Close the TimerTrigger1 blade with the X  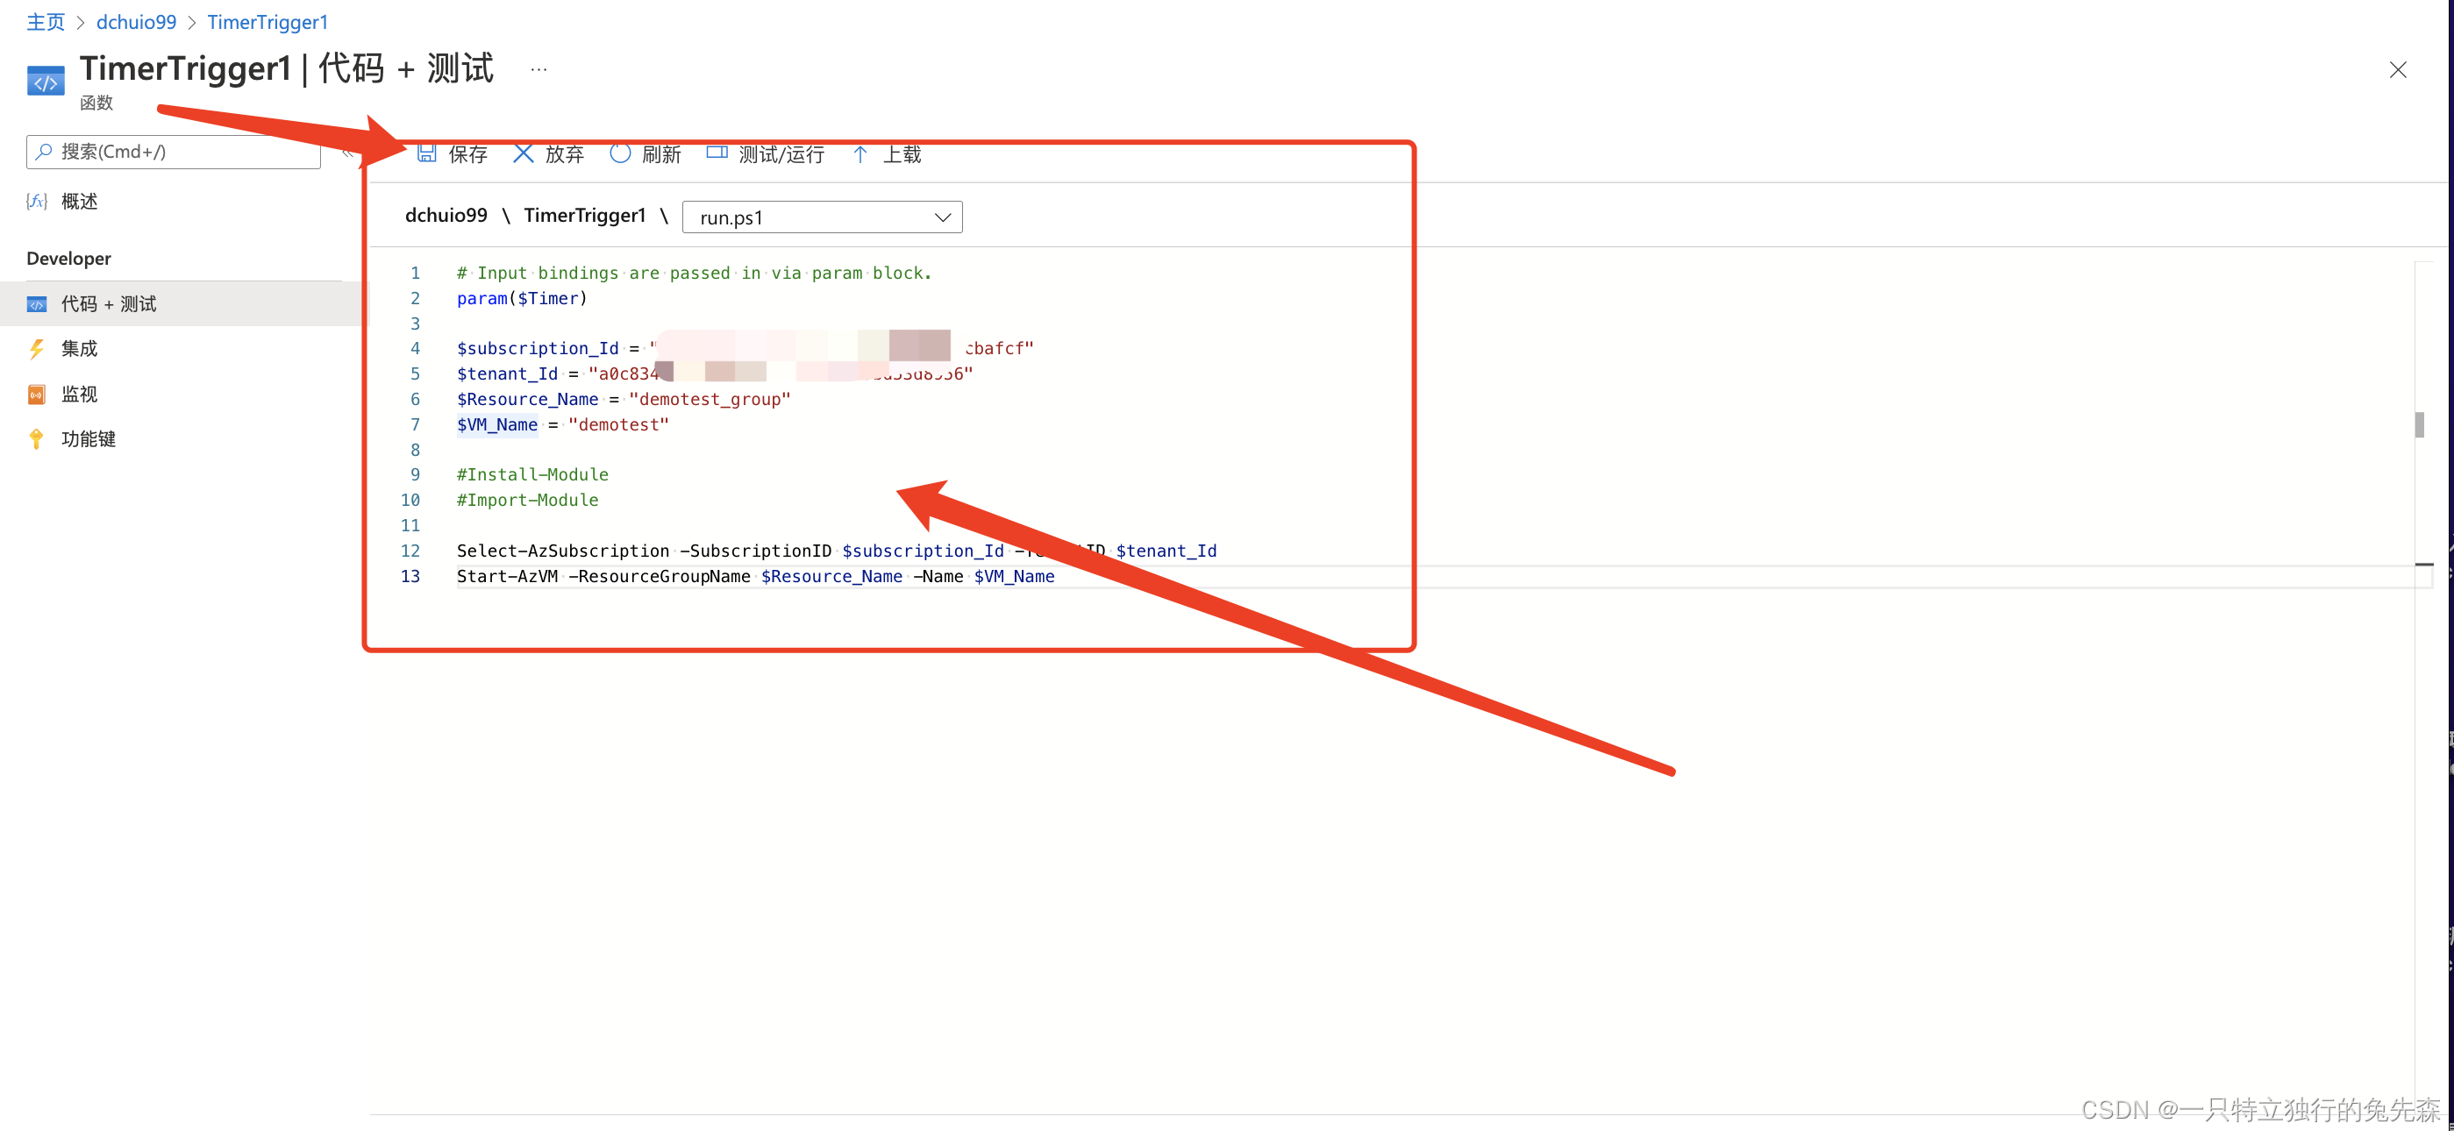click(2397, 69)
